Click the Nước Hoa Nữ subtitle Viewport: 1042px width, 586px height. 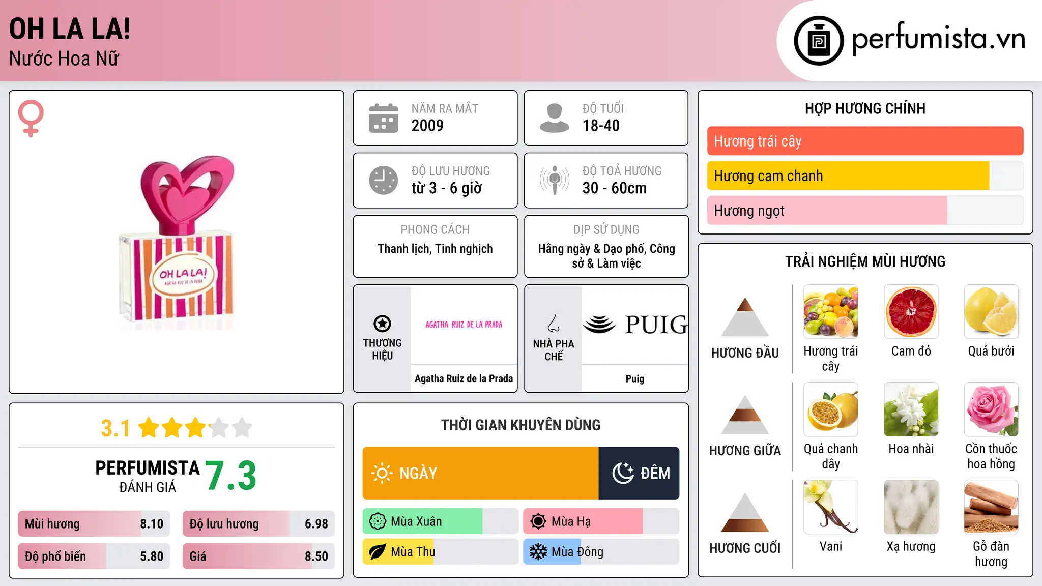coord(64,58)
